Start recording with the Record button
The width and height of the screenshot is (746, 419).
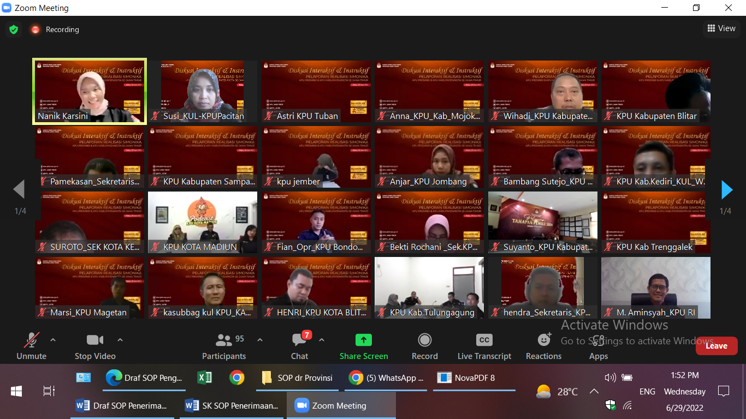pyautogui.click(x=424, y=346)
